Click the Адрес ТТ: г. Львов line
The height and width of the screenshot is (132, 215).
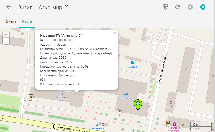click(x=53, y=45)
